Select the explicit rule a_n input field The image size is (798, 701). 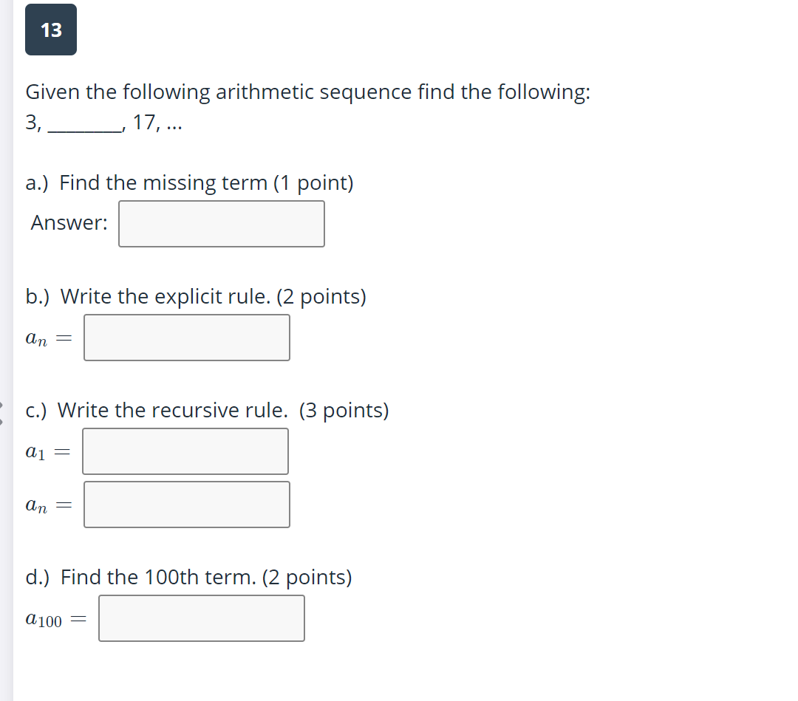[x=187, y=338]
